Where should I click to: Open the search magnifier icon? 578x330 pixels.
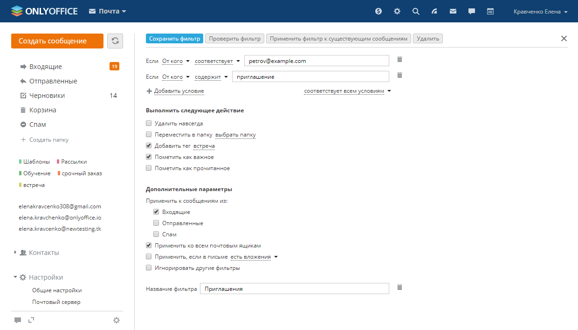pos(416,11)
